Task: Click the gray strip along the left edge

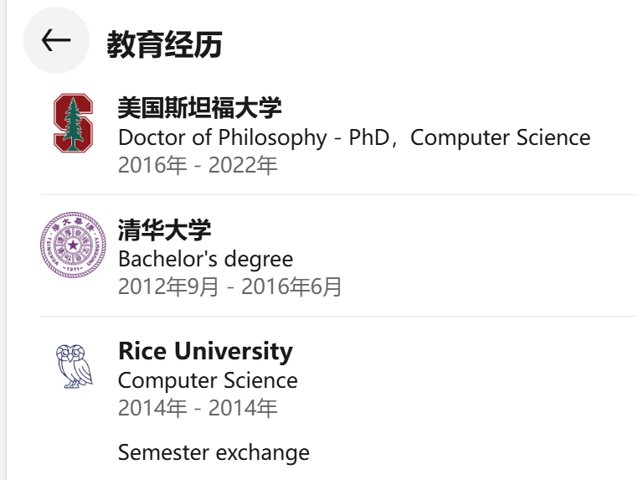Action: point(3,251)
